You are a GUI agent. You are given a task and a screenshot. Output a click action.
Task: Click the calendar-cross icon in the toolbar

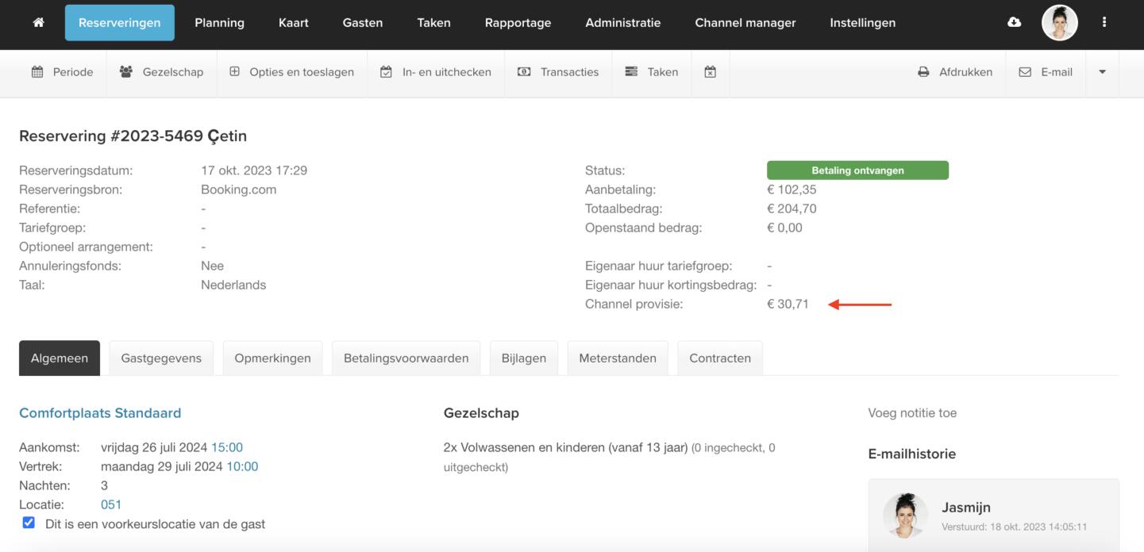(x=711, y=72)
